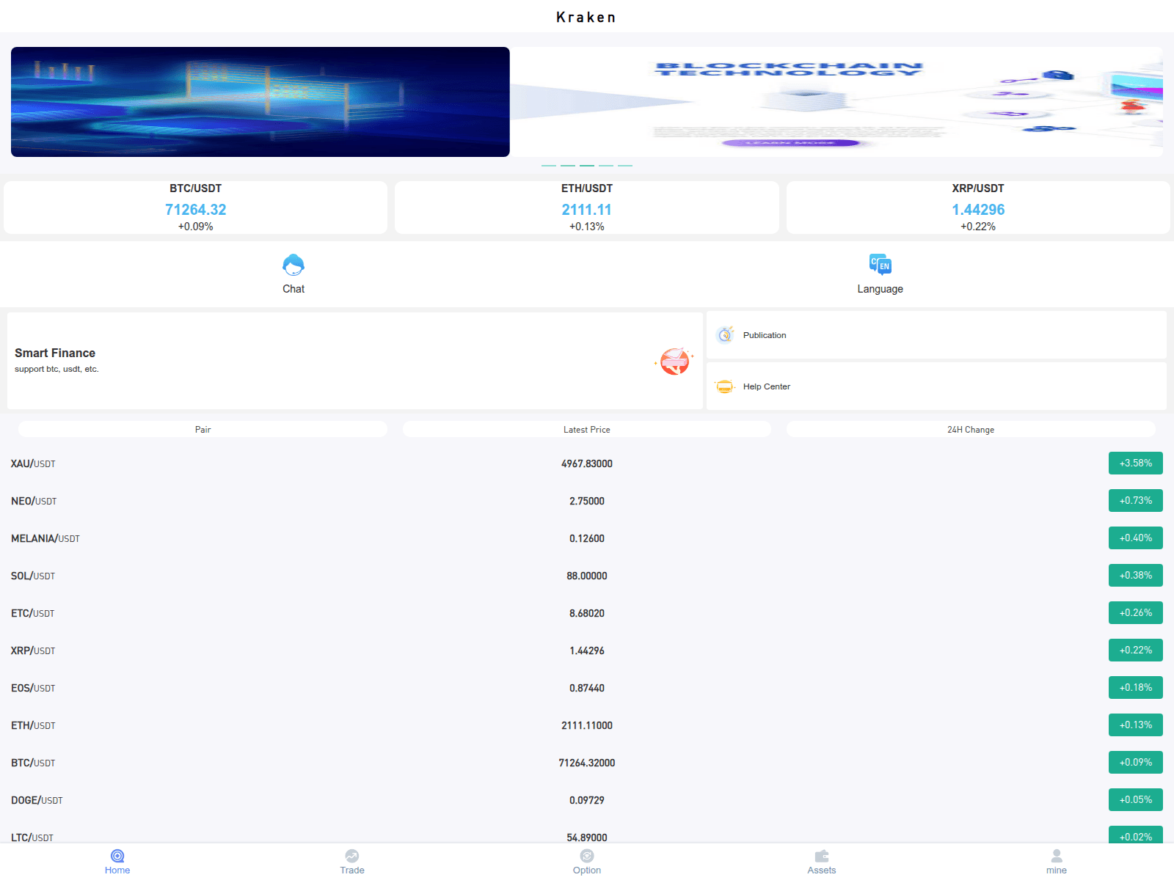Click the +0.73% change badge for NEO
Viewport: 1174px width, 880px height.
pos(1136,501)
